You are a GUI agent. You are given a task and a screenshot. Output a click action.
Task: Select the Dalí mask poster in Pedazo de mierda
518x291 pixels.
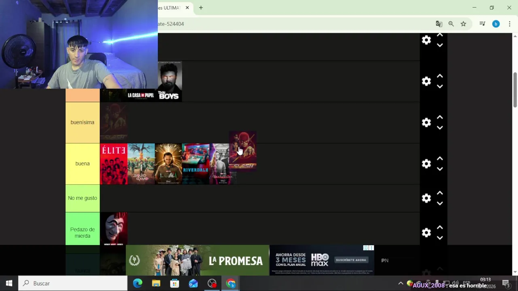pyautogui.click(x=114, y=229)
